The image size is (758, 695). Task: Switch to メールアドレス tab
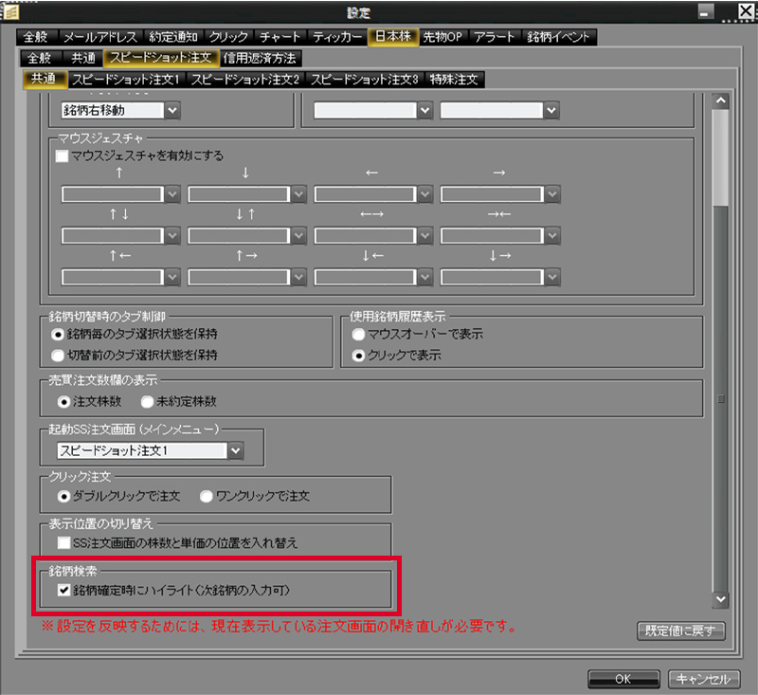pos(100,37)
